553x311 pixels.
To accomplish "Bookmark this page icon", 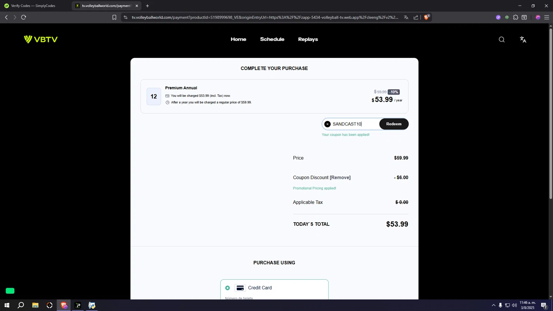I will pyautogui.click(x=114, y=17).
